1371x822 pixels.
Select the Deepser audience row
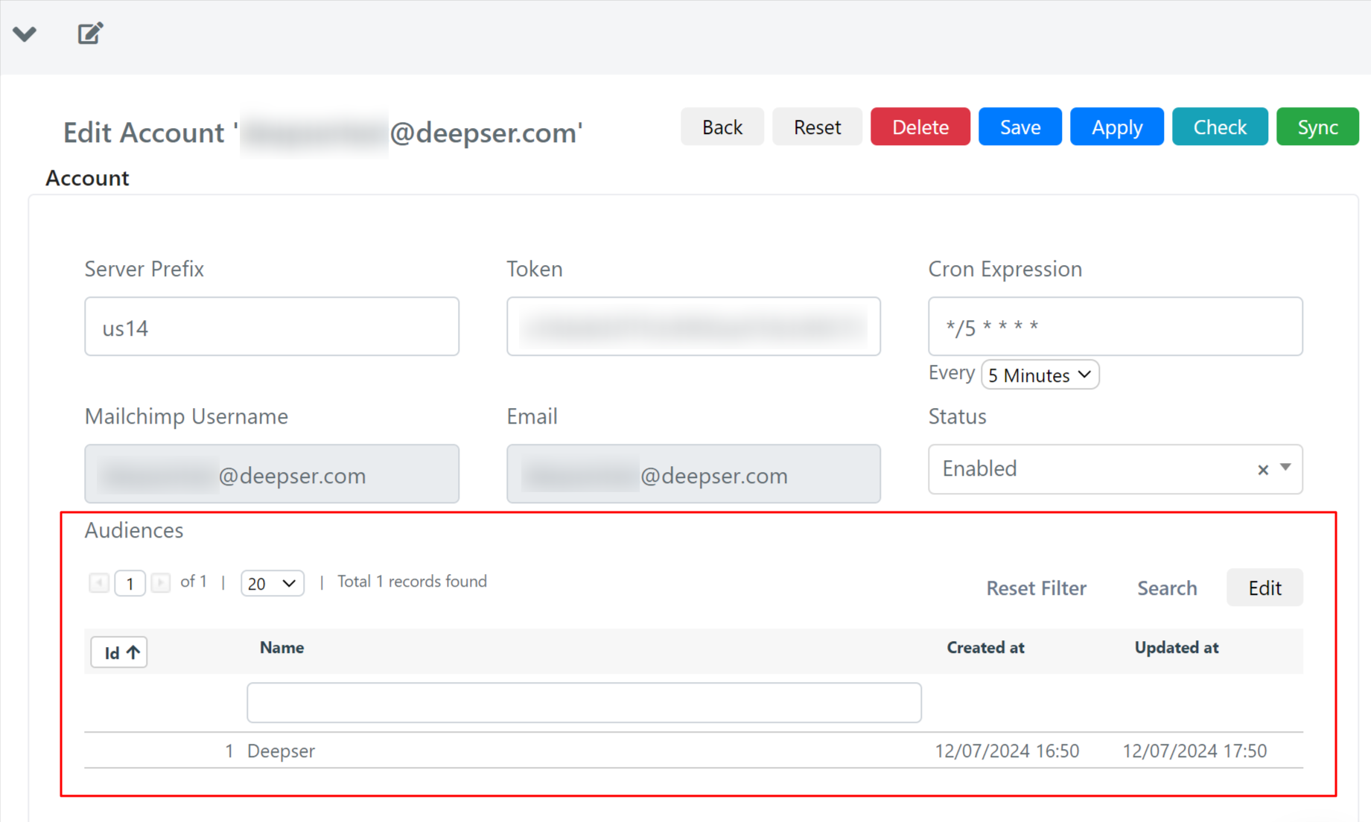(693, 751)
